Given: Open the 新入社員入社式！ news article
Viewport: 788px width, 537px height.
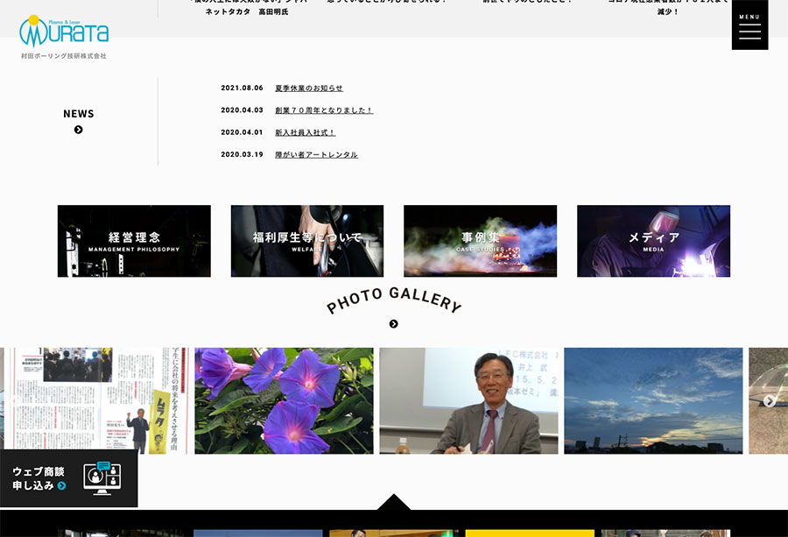Looking at the screenshot, I should click(x=305, y=132).
